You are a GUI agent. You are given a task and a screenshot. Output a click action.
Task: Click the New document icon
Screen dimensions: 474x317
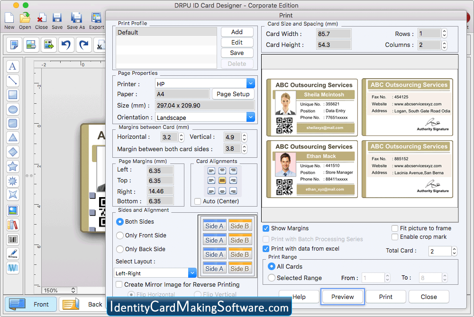point(9,21)
